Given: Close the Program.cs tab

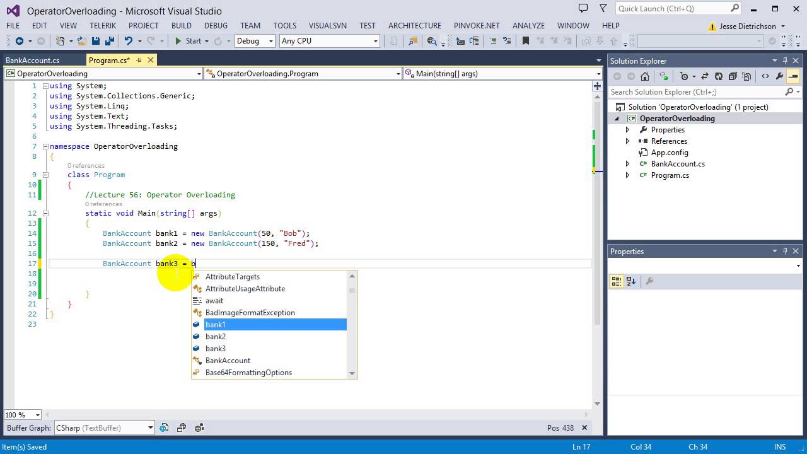Looking at the screenshot, I should 151,61.
